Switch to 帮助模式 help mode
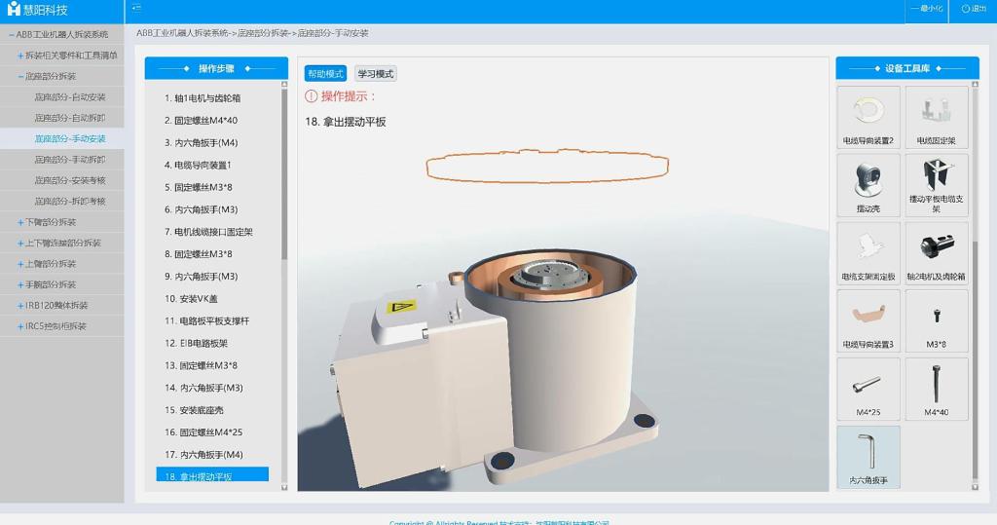This screenshot has width=997, height=525. coord(325,74)
